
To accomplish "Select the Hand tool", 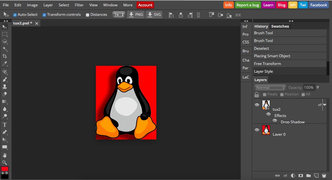I will coord(5,156).
